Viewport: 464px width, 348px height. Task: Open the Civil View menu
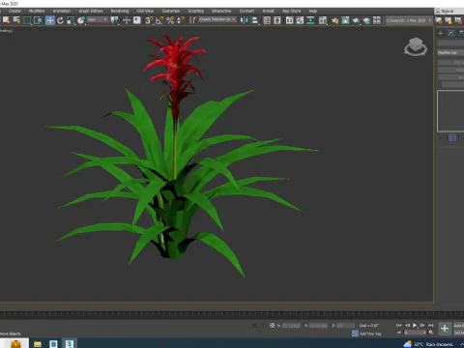click(x=145, y=11)
